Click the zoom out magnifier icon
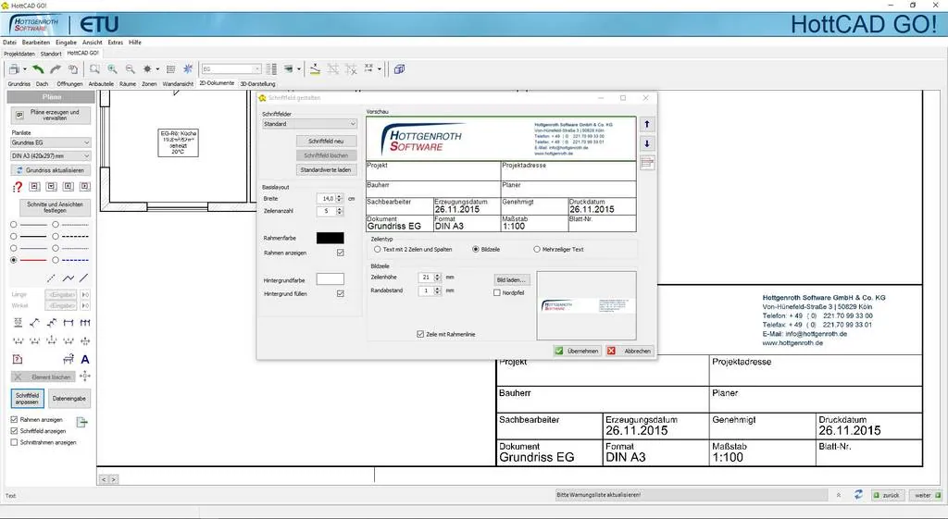 [x=130, y=68]
